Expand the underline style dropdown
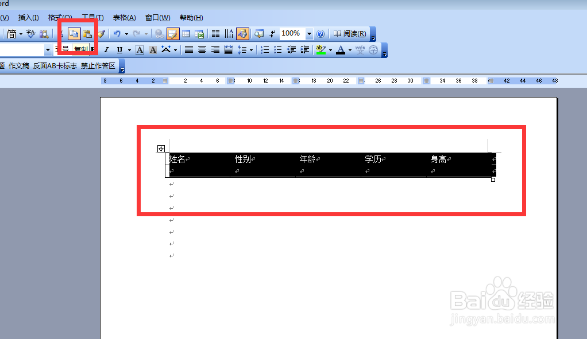Viewport: 587px width, 339px height. 130,50
